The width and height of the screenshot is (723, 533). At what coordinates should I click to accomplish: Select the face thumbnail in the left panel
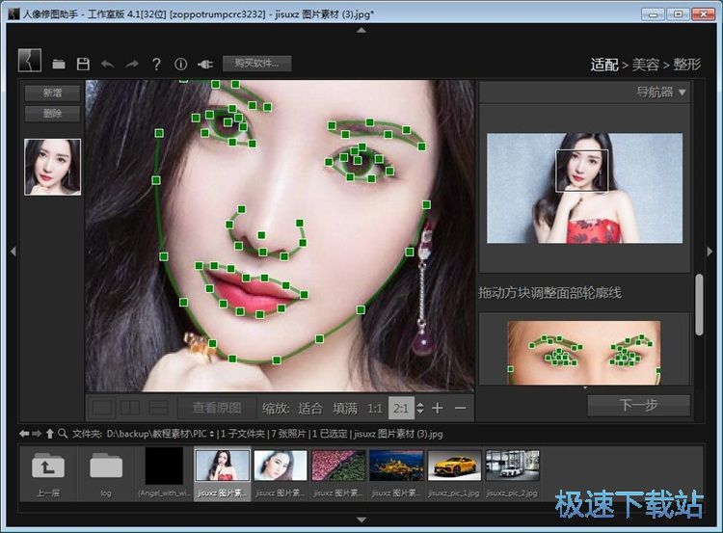(x=53, y=167)
